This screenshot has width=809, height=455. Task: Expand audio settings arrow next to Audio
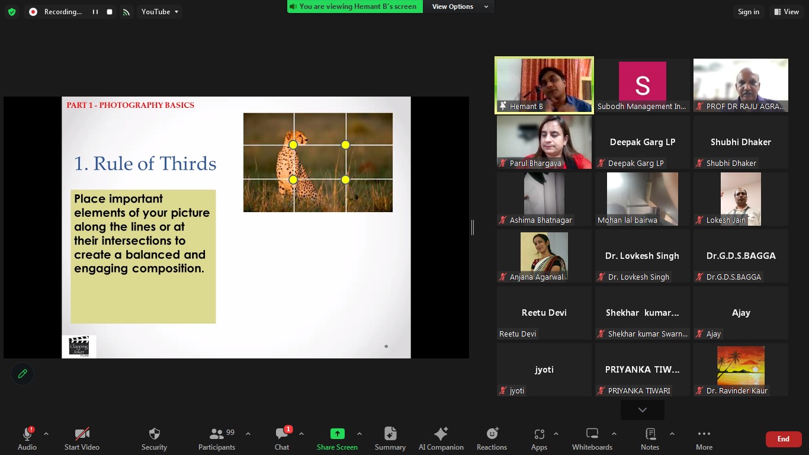[x=46, y=434]
